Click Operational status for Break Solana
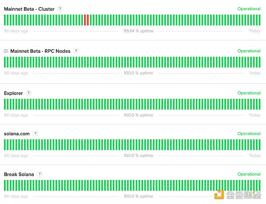 tap(249, 174)
